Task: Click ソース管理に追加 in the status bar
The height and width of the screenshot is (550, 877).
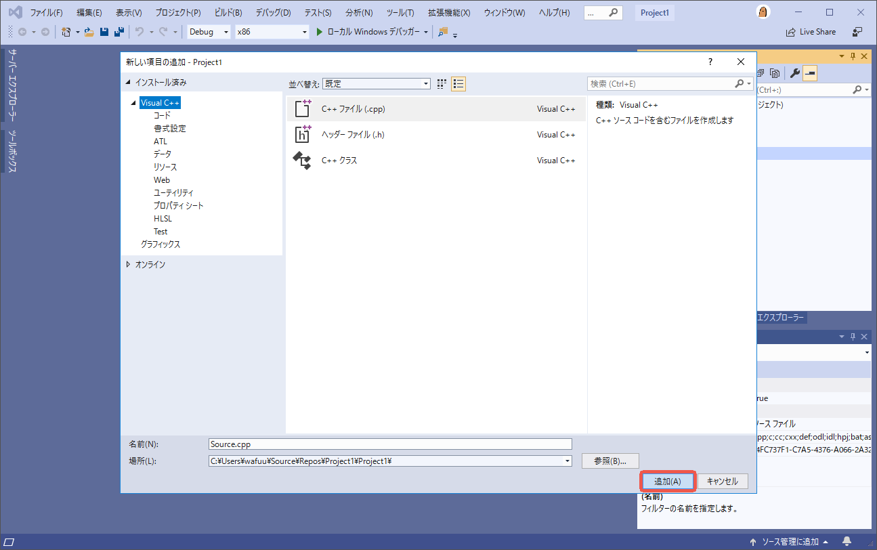Action: click(x=789, y=542)
